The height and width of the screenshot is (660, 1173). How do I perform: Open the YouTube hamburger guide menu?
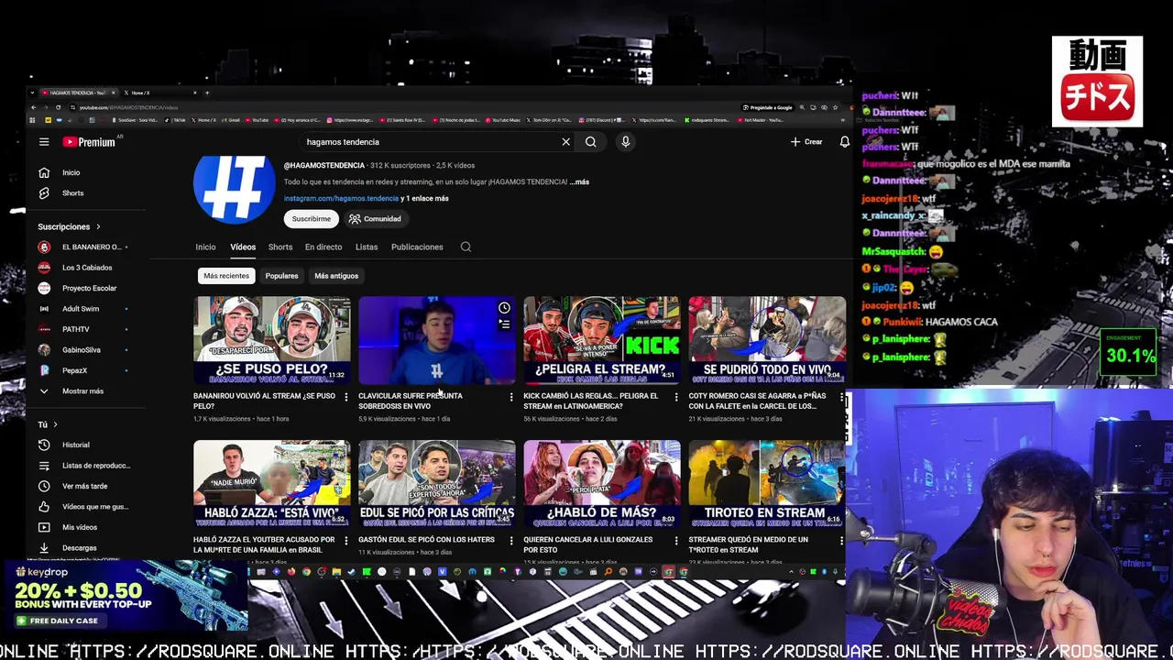click(x=44, y=142)
